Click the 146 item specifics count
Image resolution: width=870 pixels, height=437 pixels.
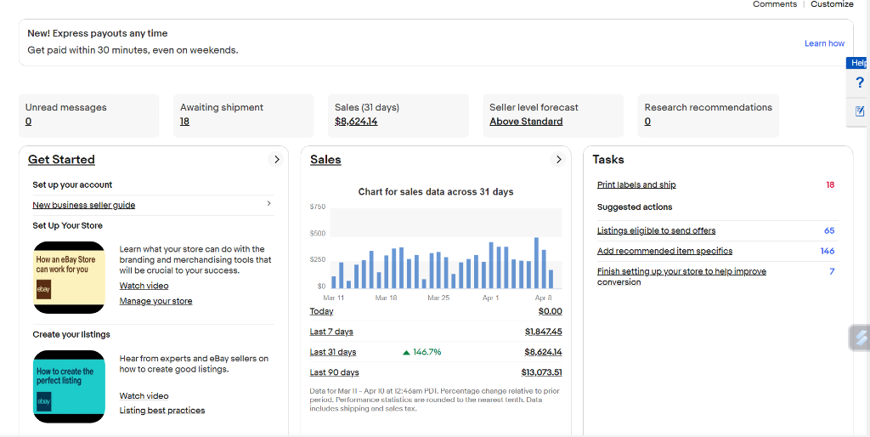tap(828, 251)
